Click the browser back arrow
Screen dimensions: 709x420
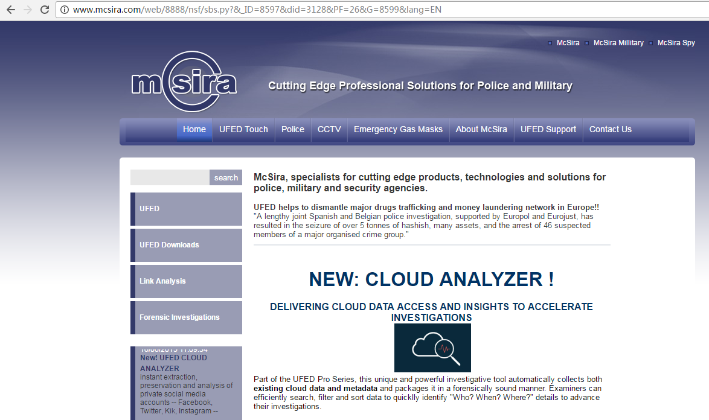tap(10, 10)
